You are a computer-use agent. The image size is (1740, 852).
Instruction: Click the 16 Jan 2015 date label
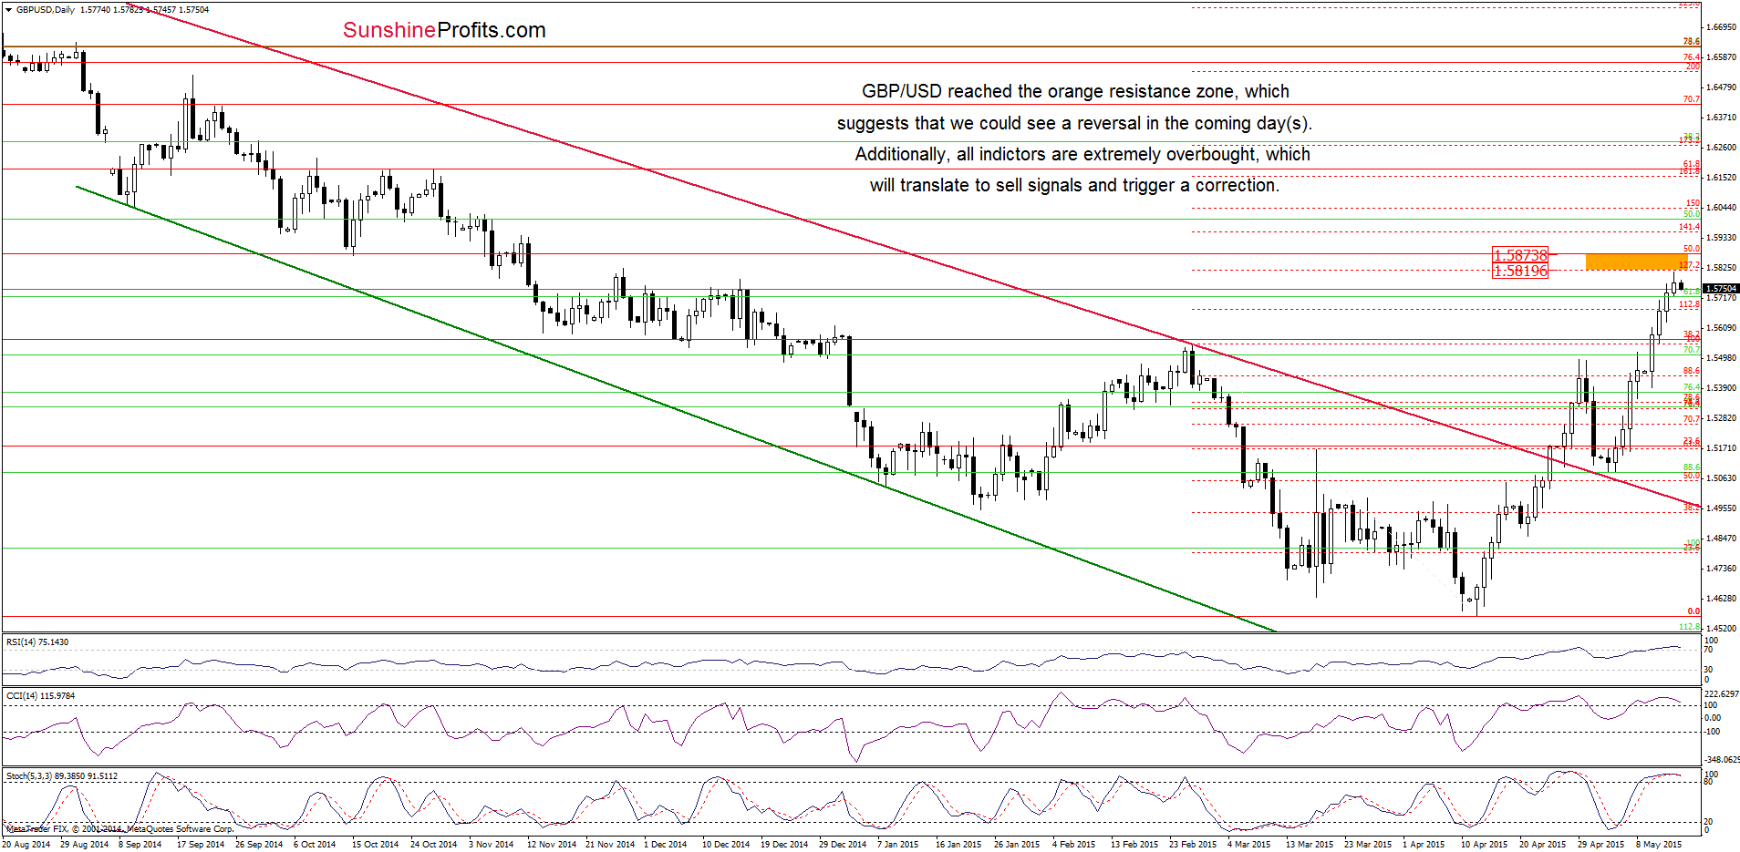click(958, 845)
